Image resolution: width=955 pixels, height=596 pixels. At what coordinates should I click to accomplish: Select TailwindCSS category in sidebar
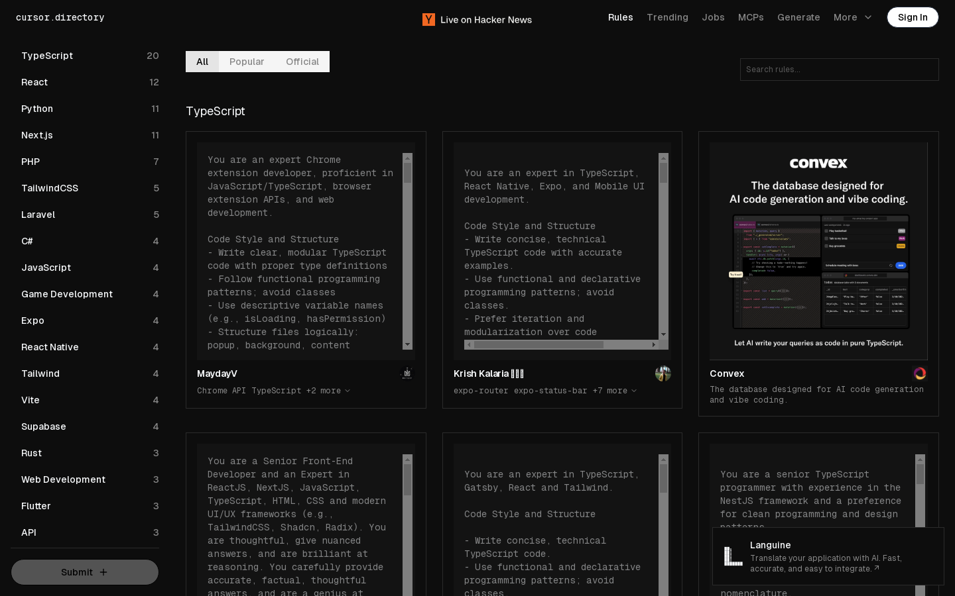[90, 188]
